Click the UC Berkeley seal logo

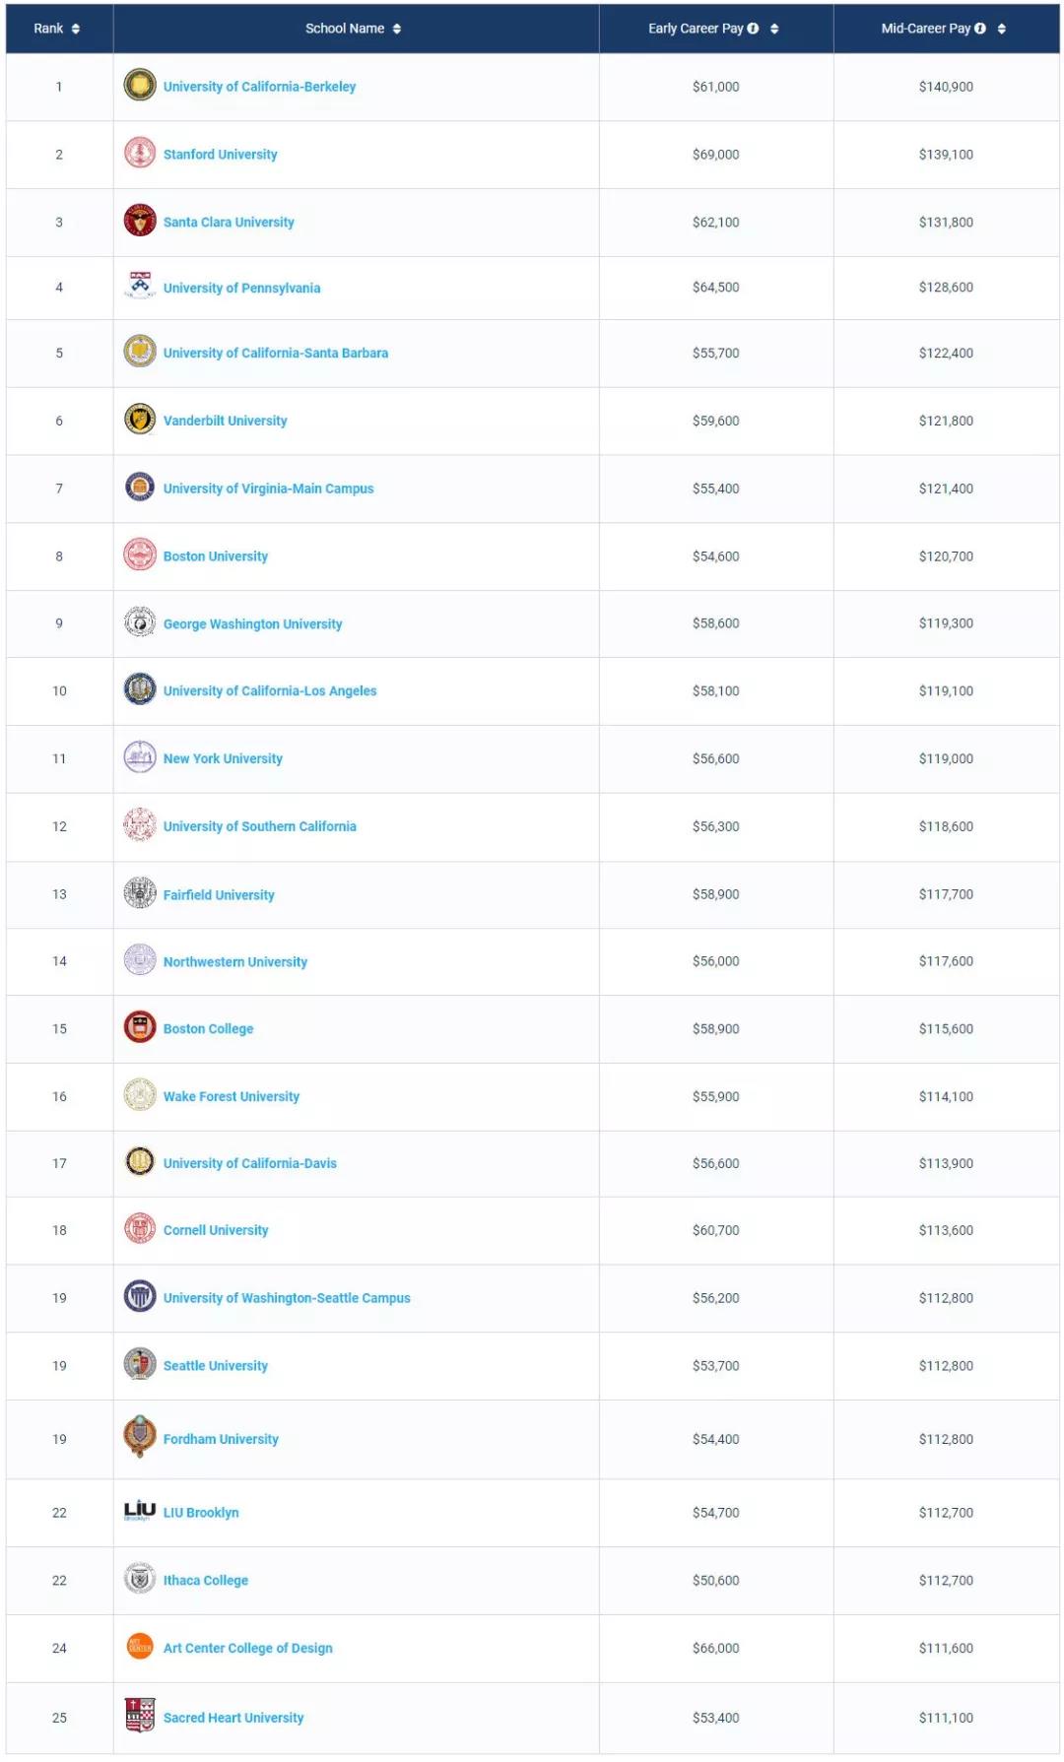pos(140,86)
